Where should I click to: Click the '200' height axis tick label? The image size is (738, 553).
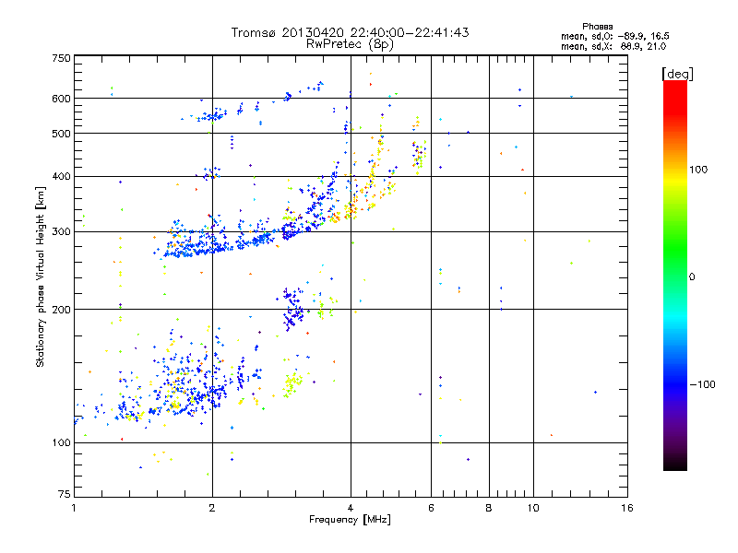click(x=61, y=310)
